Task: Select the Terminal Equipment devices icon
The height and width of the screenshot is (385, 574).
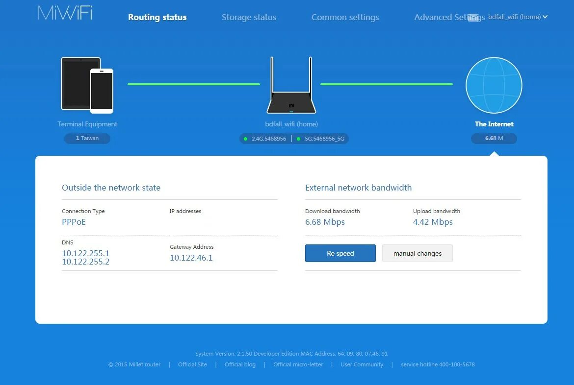Action: click(87, 85)
